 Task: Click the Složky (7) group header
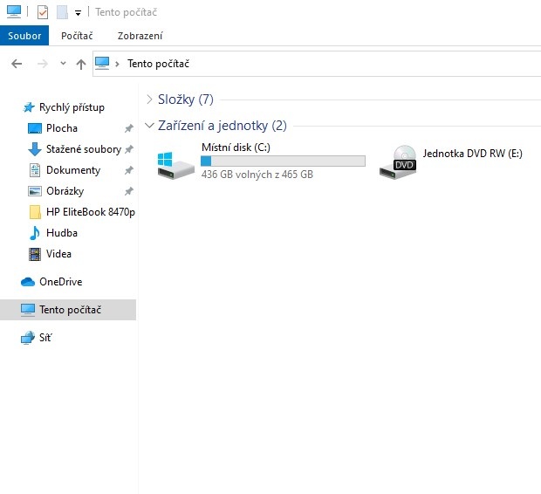[x=186, y=99]
